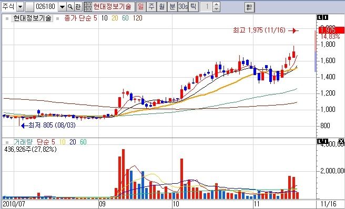Switch to the 분 minute chart period
Viewport: 345px width, 209px height.
pos(172,7)
